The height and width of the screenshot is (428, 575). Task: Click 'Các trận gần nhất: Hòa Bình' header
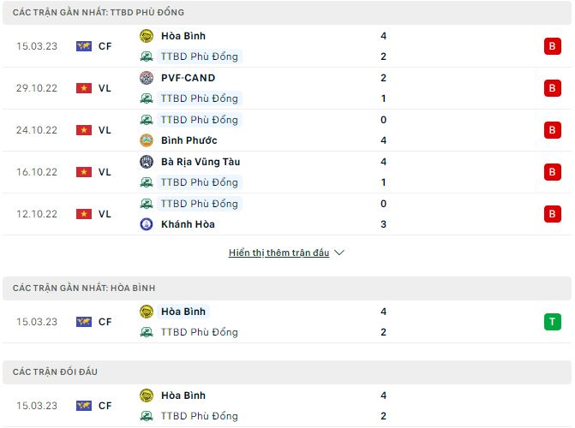click(84, 288)
